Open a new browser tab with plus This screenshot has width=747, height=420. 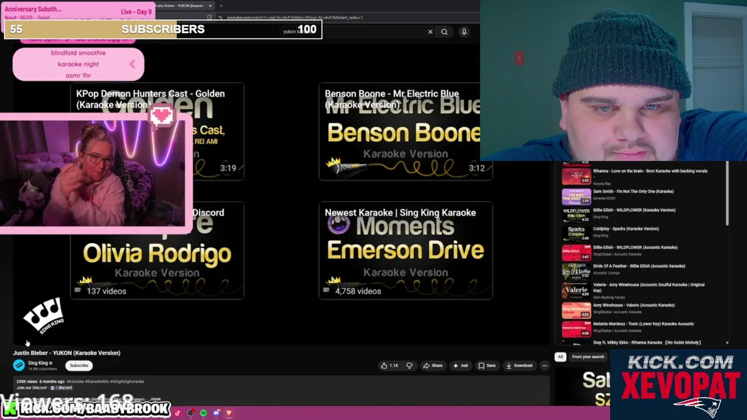221,6
